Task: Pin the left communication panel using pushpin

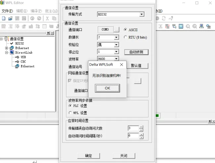Action: (48, 33)
